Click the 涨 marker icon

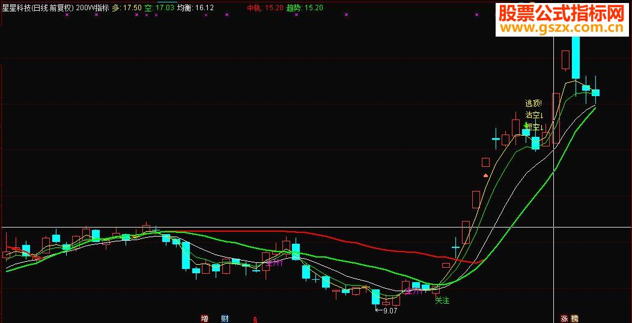tap(564, 319)
